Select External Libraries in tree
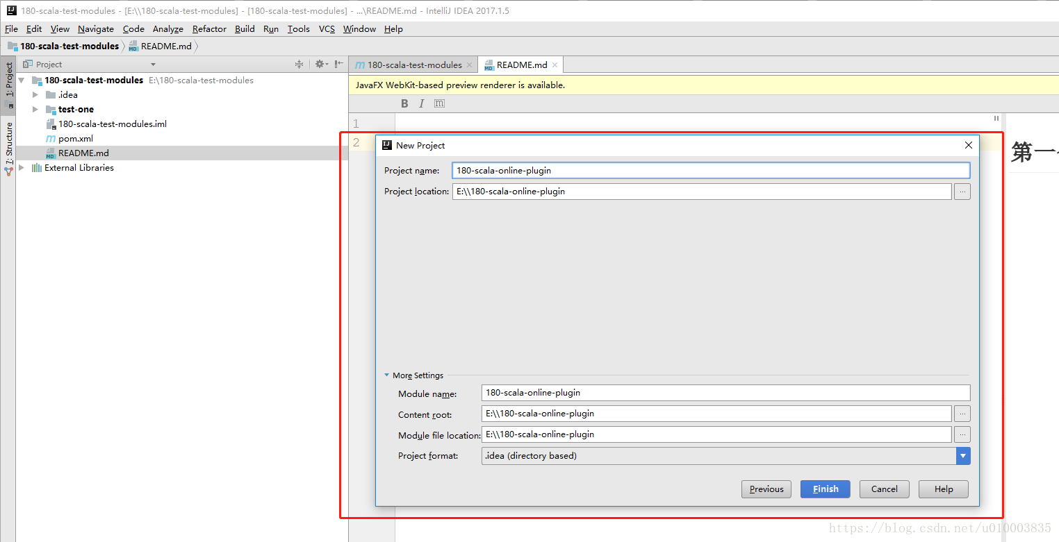This screenshot has height=542, width=1059. point(79,168)
